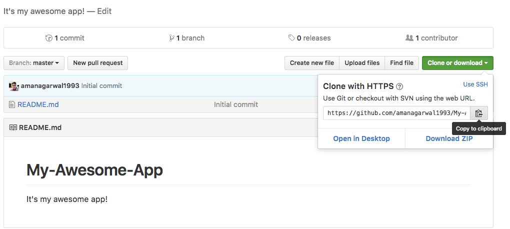Viewport: 510px width, 229px height.
Task: Click the README.md file icon
Action: click(x=12, y=104)
